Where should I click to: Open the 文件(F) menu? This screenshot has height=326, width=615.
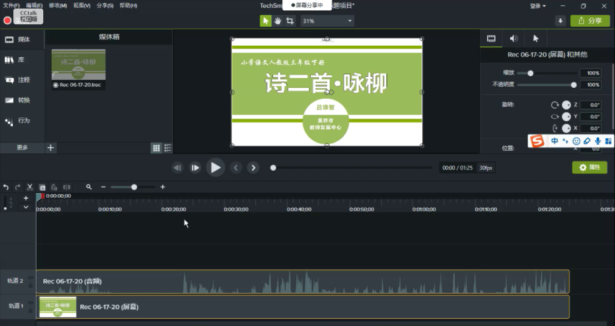pyautogui.click(x=11, y=5)
